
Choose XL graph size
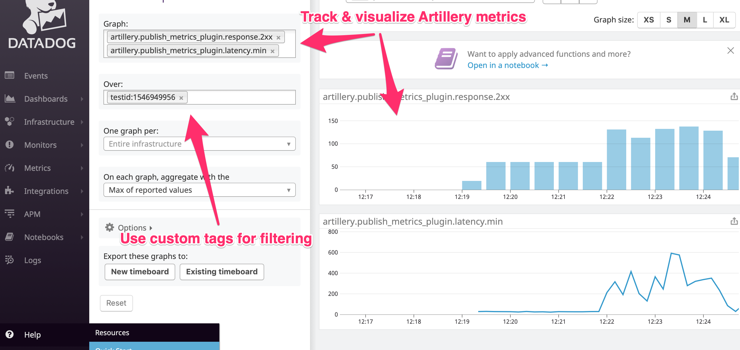(724, 20)
